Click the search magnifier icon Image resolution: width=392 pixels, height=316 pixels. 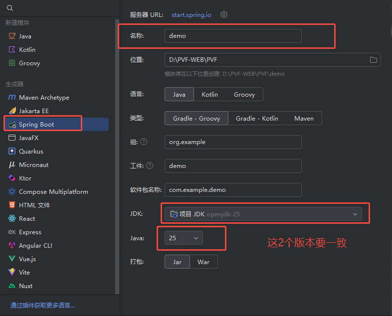pos(10,8)
